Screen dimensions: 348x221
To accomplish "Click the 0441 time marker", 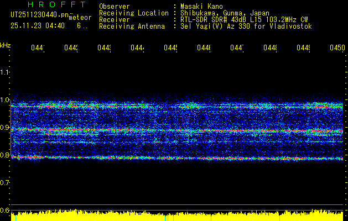I will [38, 48].
